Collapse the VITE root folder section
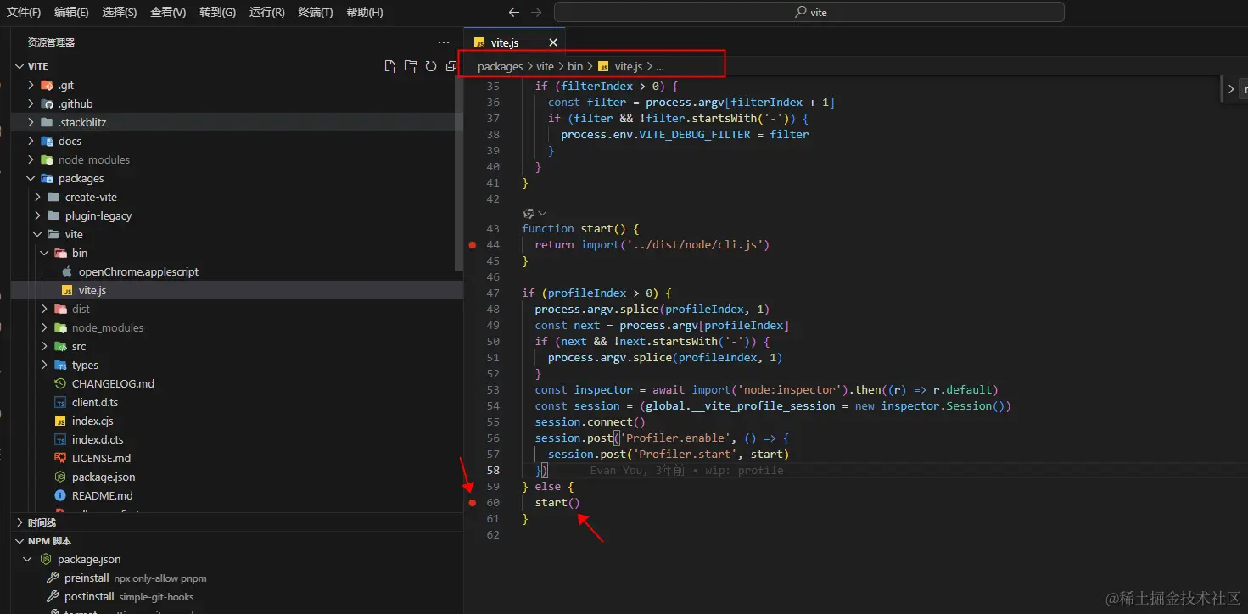This screenshot has width=1248, height=614. click(20, 66)
